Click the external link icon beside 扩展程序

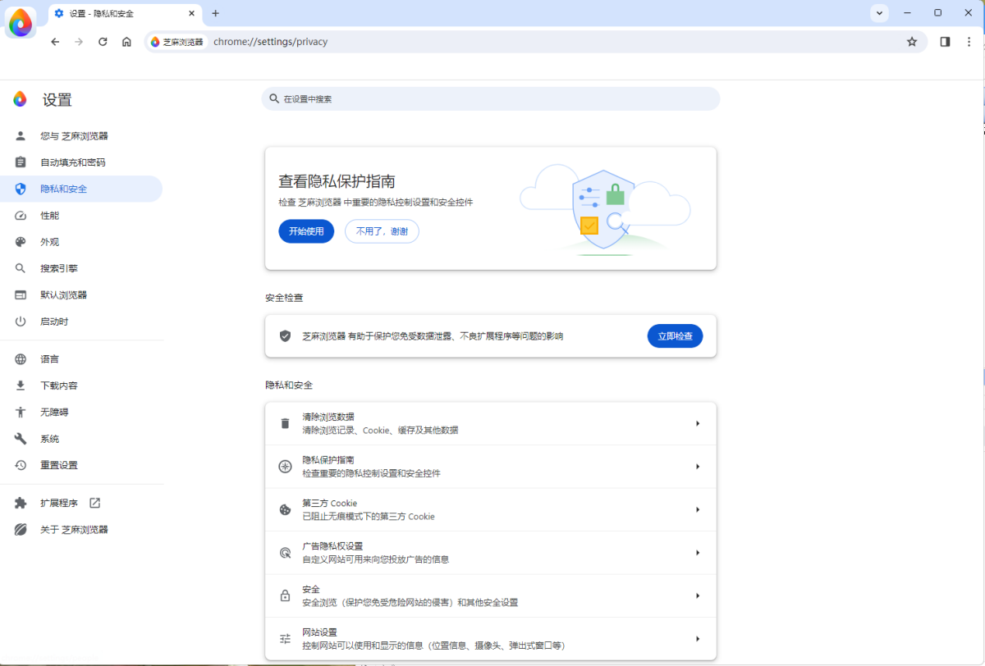pyautogui.click(x=95, y=503)
